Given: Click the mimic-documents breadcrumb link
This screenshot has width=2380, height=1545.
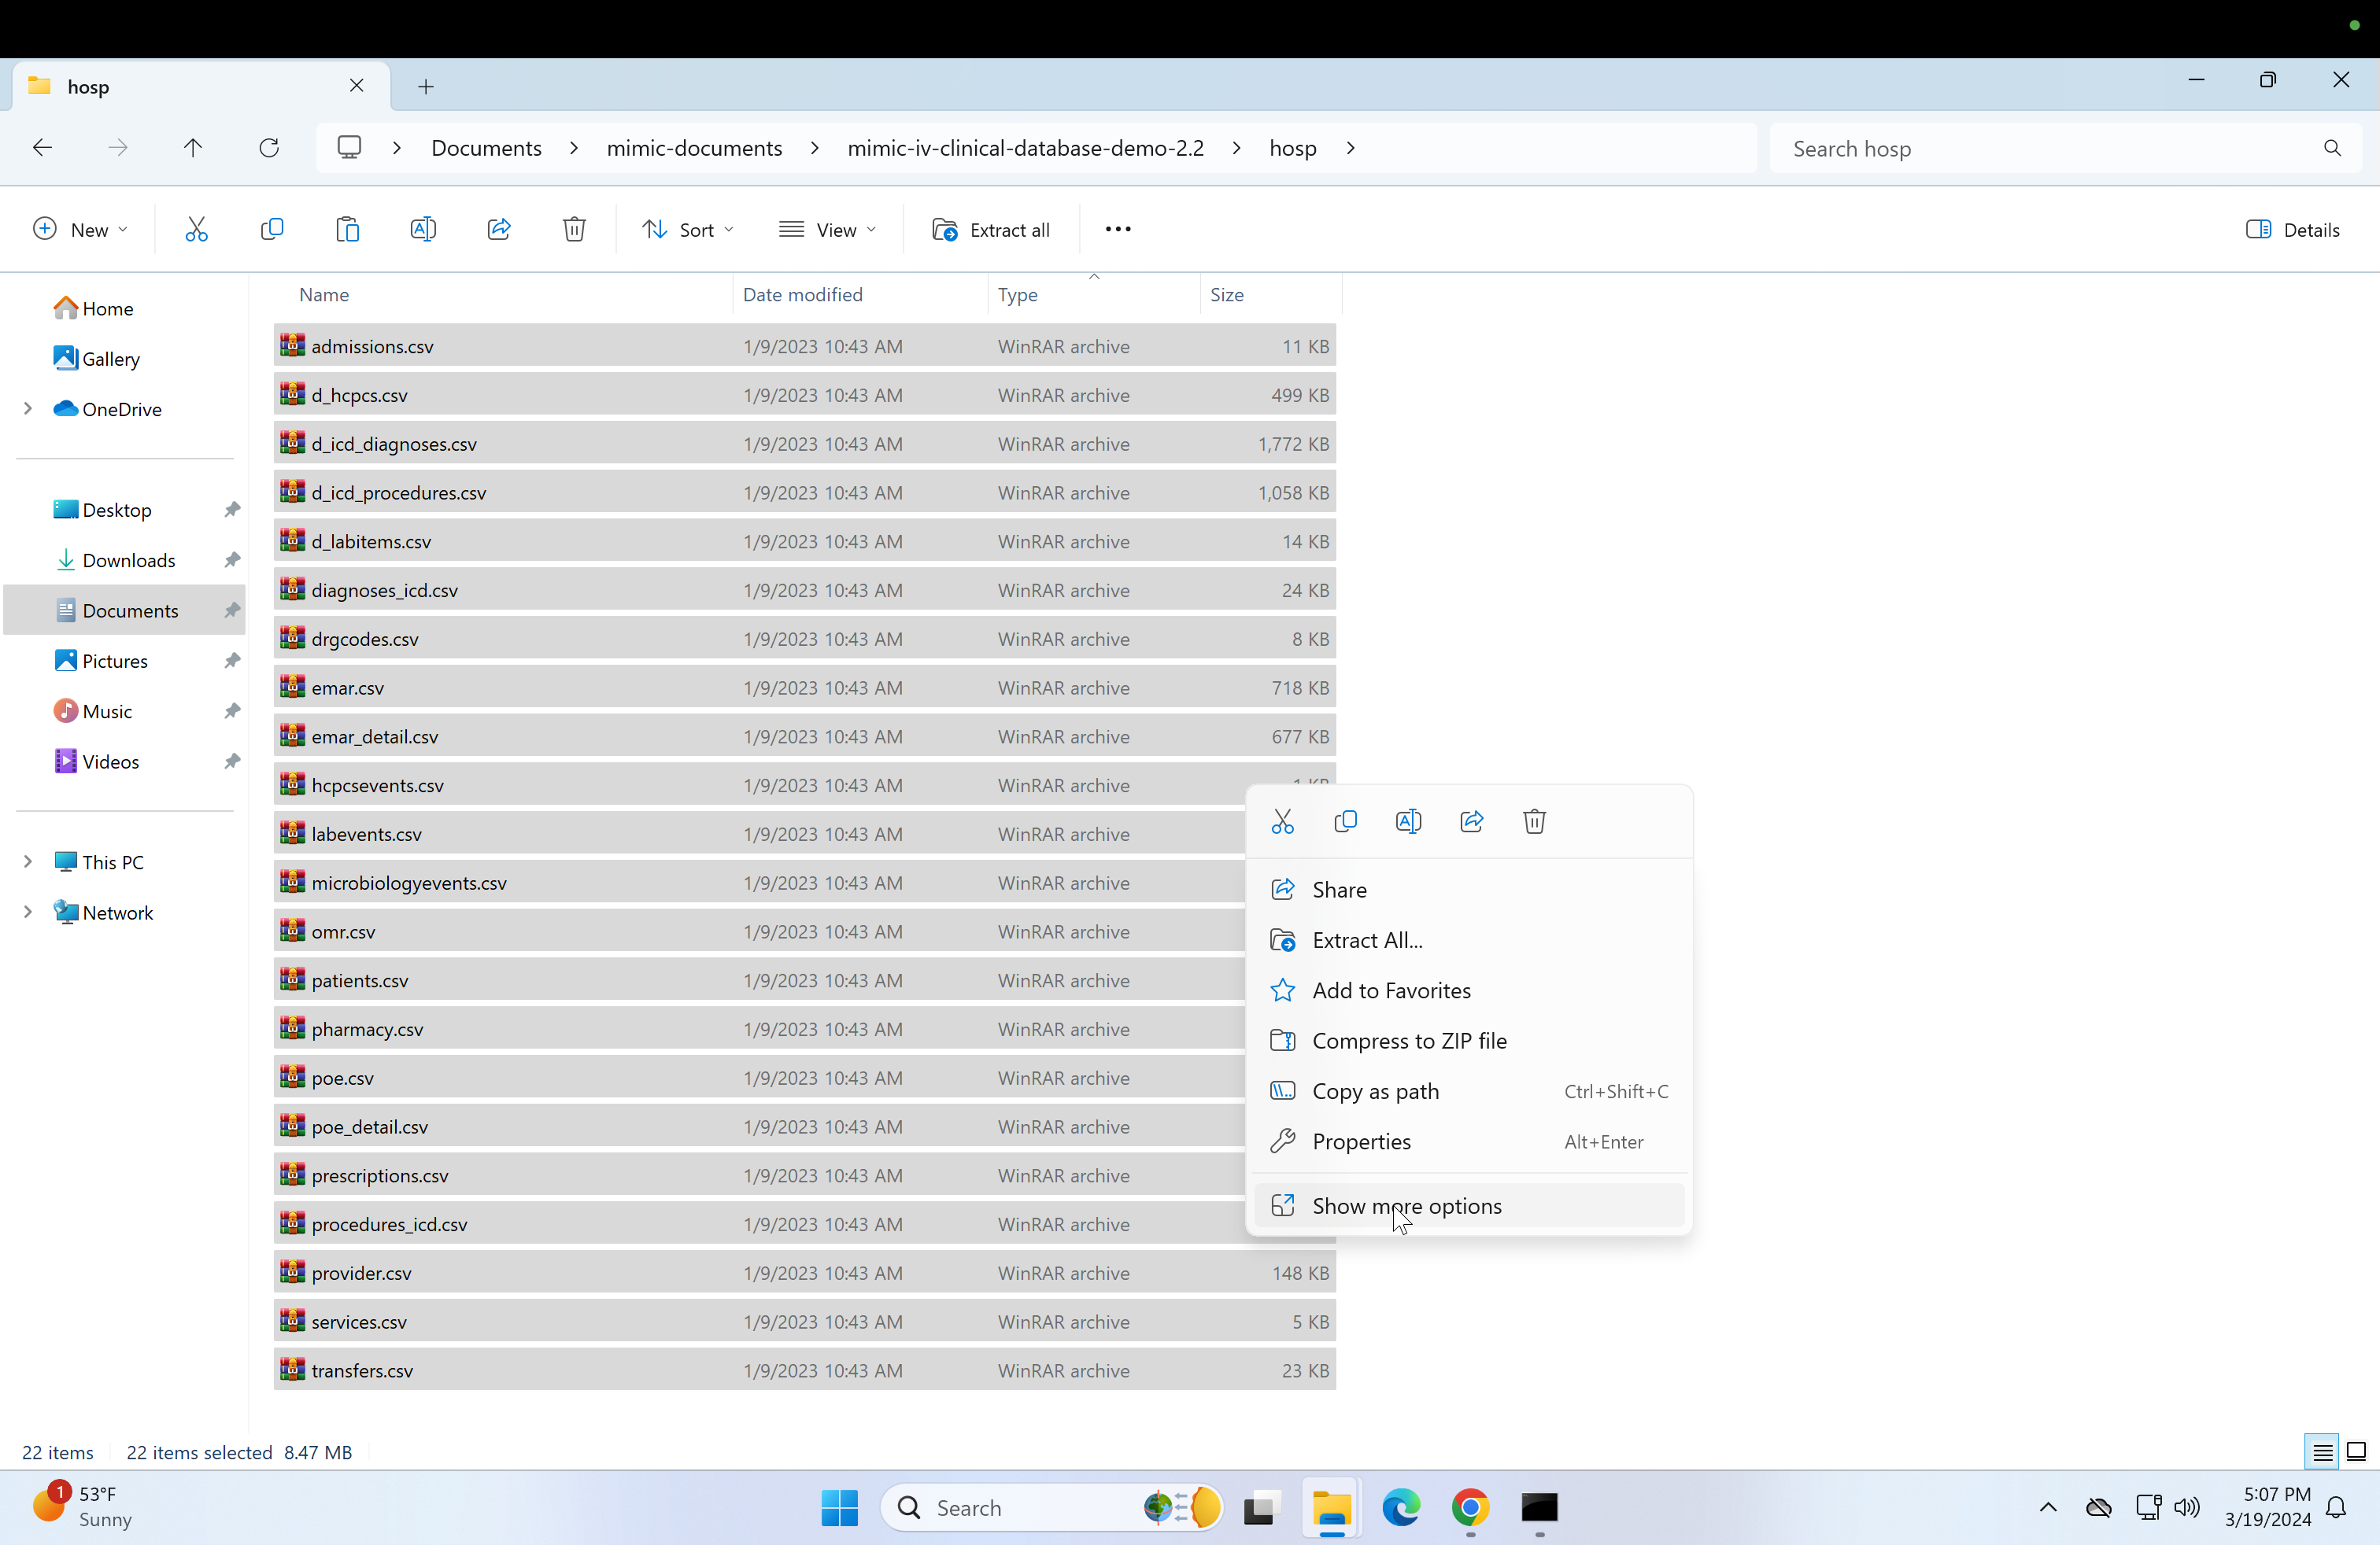Looking at the screenshot, I should pos(694,148).
